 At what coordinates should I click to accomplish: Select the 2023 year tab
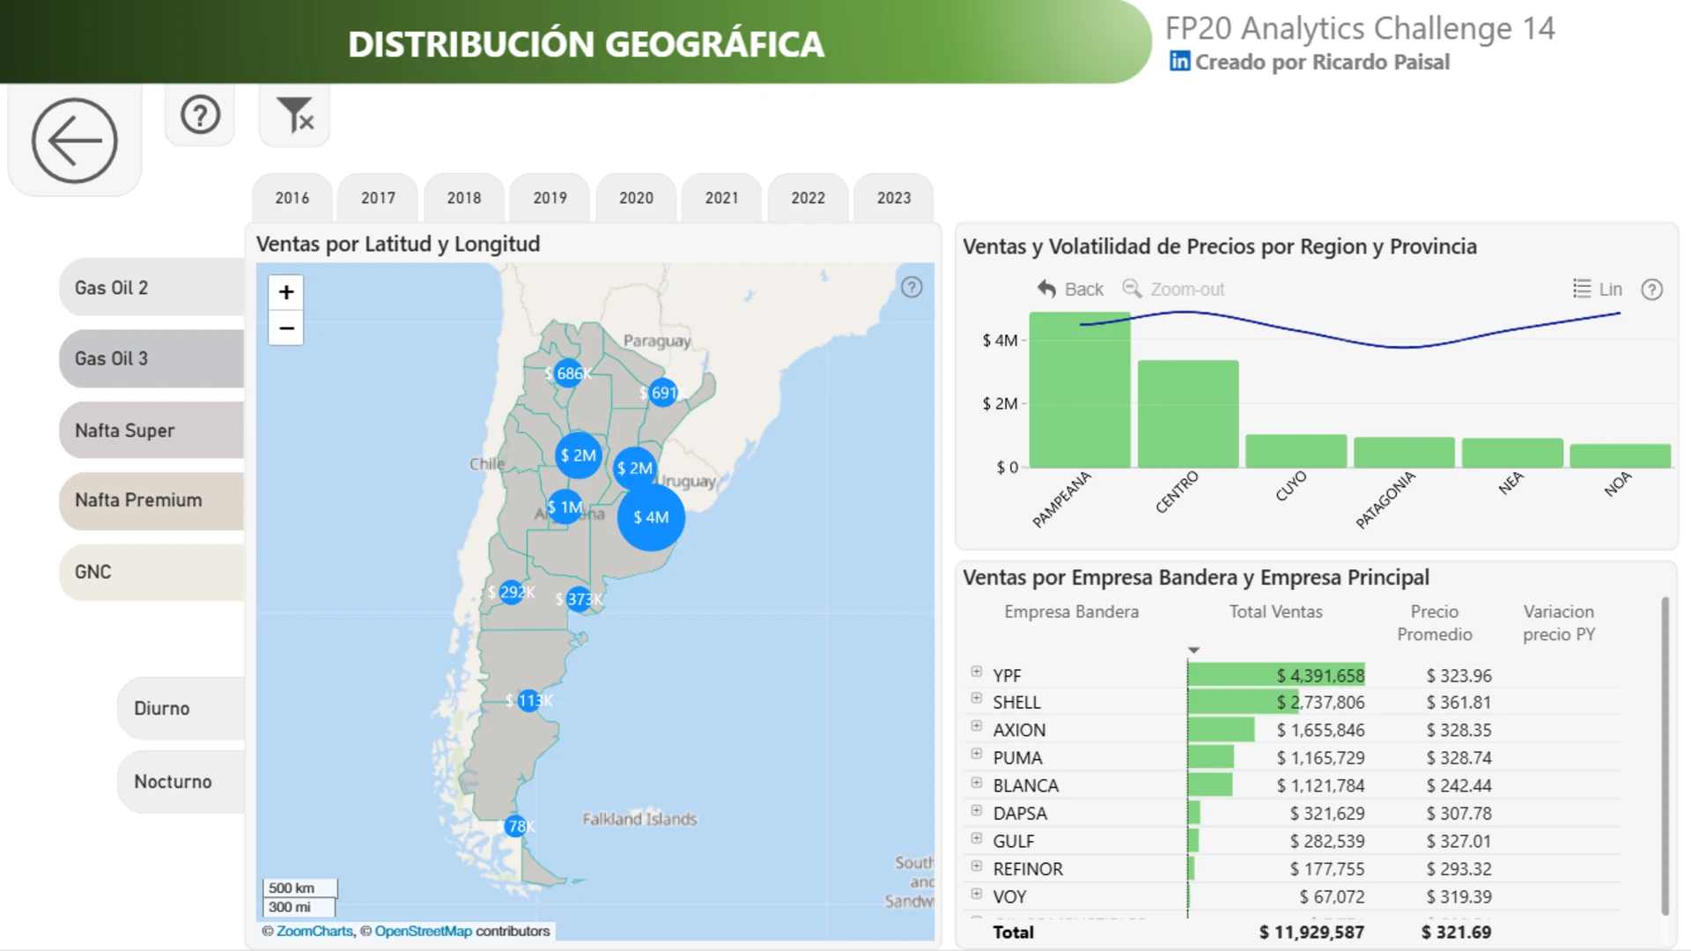click(894, 198)
